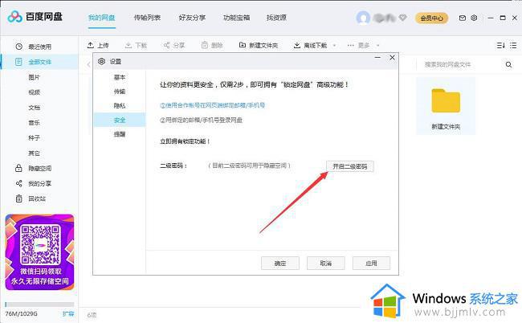Screen dimensions: 522x323
Task: Select the 安全 settings tab
Action: (120, 121)
